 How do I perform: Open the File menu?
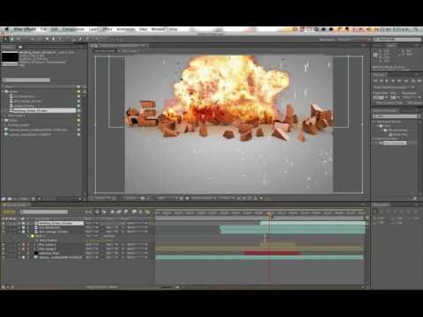44,29
